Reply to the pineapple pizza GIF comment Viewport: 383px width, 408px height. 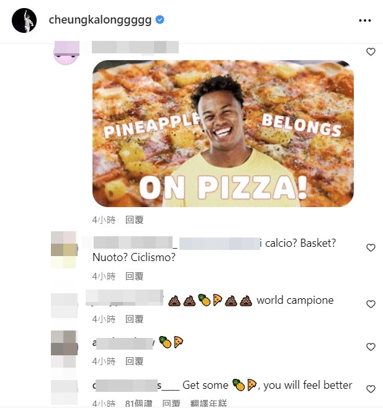[134, 220]
